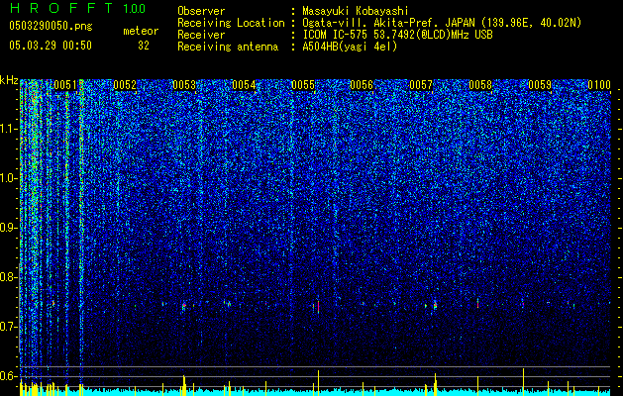Click the 0055 time marker
The width and height of the screenshot is (623, 396).
coord(303,85)
